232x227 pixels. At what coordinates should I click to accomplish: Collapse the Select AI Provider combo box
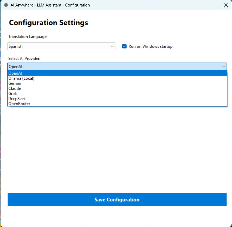[x=117, y=66]
